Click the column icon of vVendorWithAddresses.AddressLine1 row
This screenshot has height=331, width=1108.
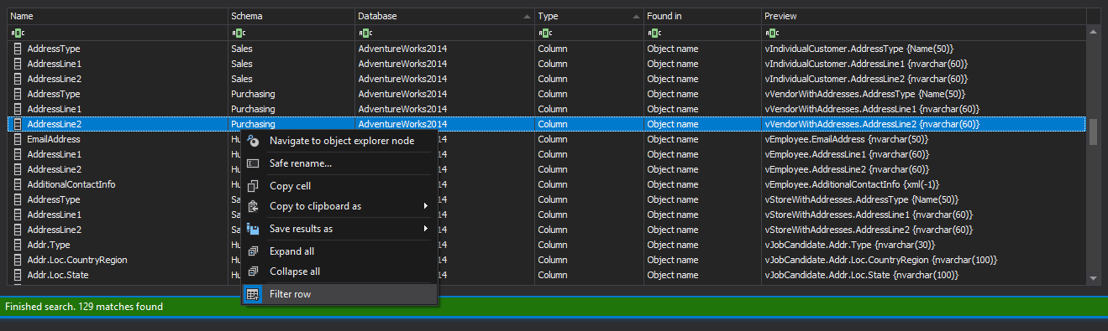pos(17,109)
